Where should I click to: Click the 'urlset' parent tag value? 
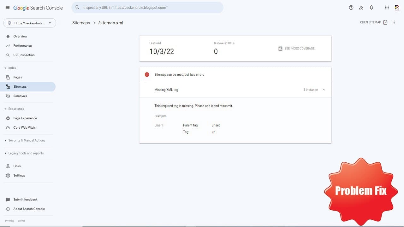(x=216, y=125)
